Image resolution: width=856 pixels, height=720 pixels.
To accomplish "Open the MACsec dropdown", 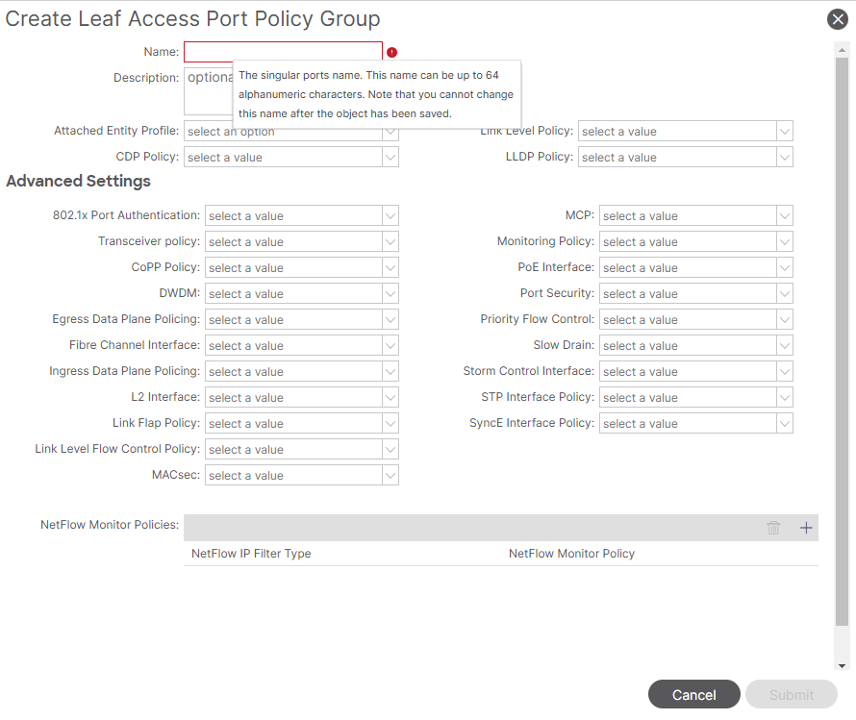I will [301, 476].
